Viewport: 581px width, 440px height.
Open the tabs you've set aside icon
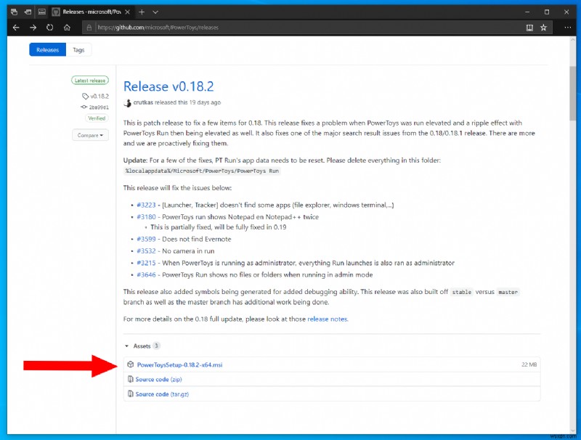[x=14, y=12]
